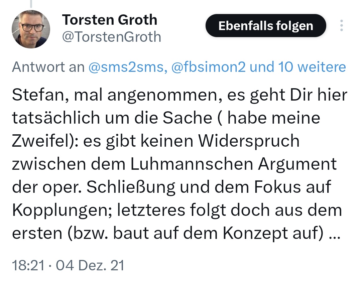
Task: Expand the 'und 10 weitere' recipients list
Action: tap(298, 67)
